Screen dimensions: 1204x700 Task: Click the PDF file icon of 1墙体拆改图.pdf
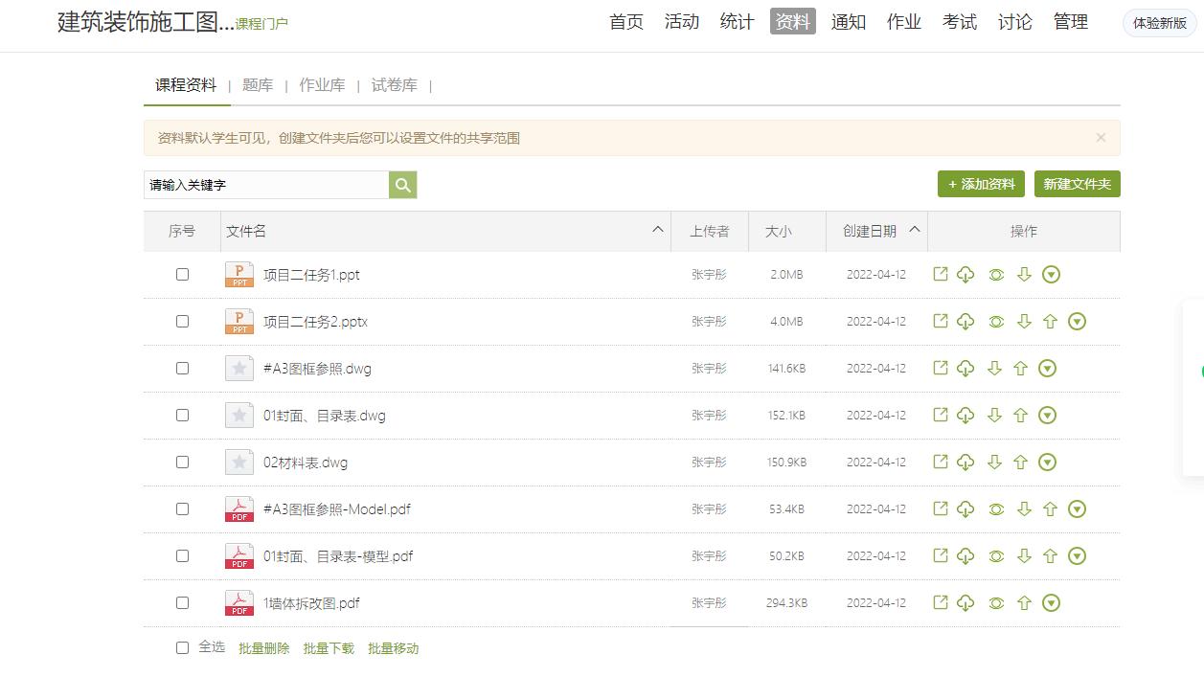(239, 603)
